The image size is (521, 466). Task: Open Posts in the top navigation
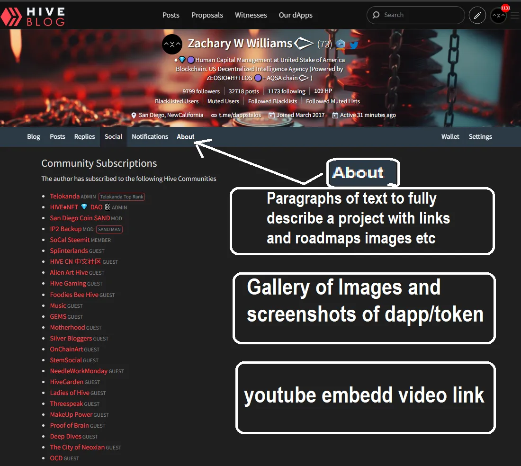pyautogui.click(x=171, y=15)
